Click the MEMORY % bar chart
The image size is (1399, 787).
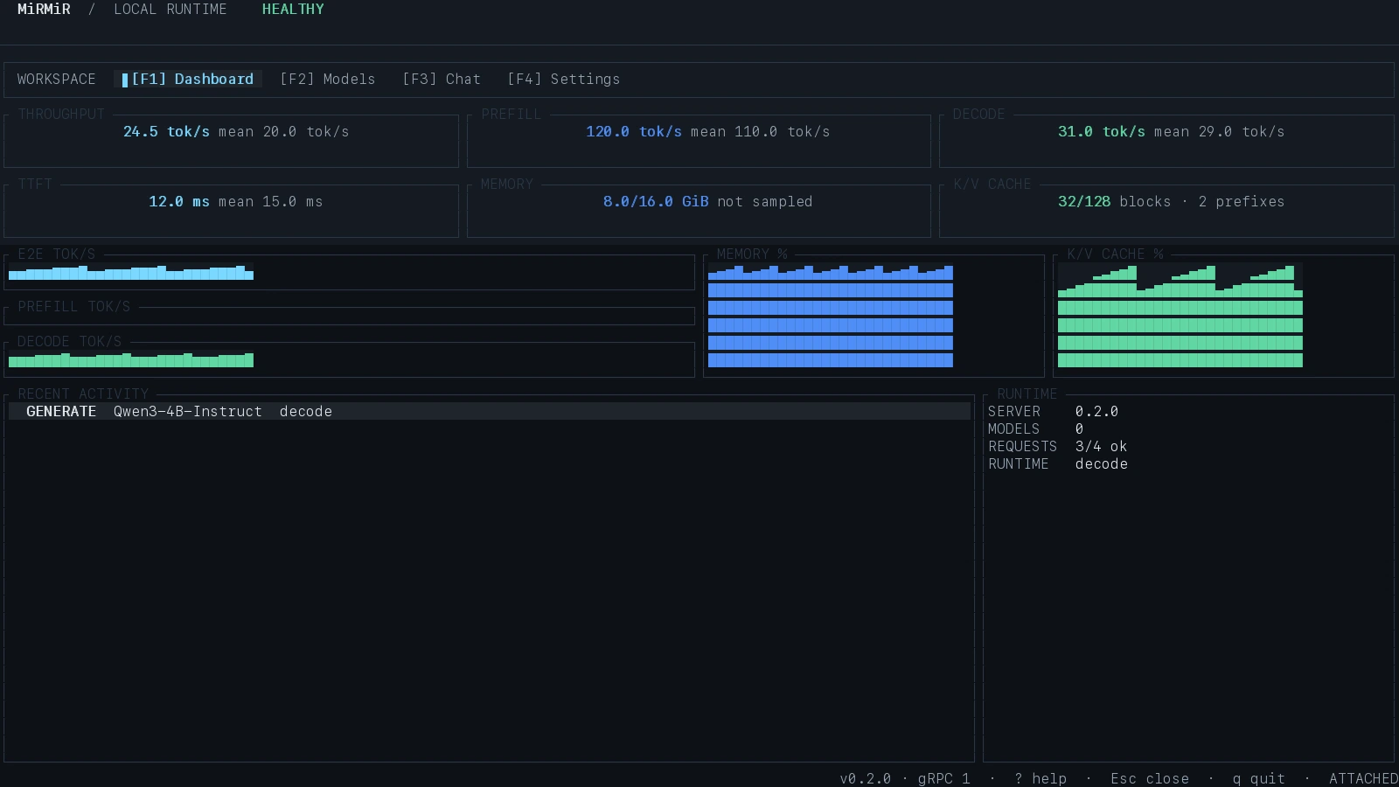[831, 316]
